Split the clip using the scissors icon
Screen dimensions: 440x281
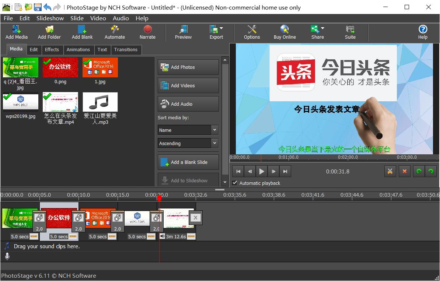(x=390, y=171)
